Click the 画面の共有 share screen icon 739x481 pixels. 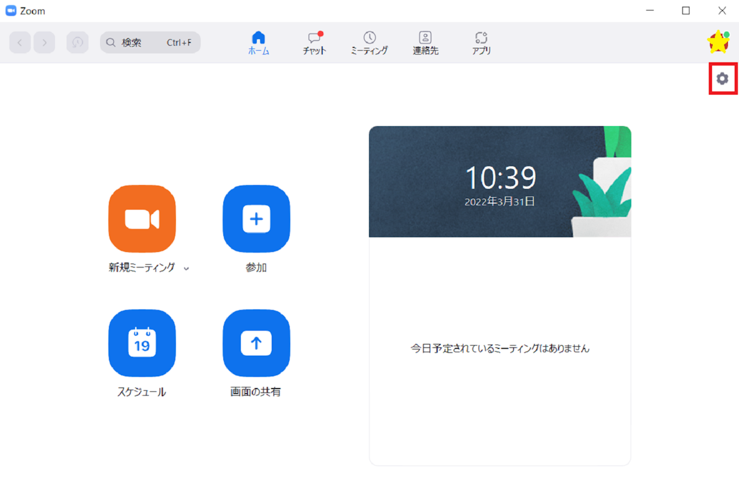(x=256, y=343)
